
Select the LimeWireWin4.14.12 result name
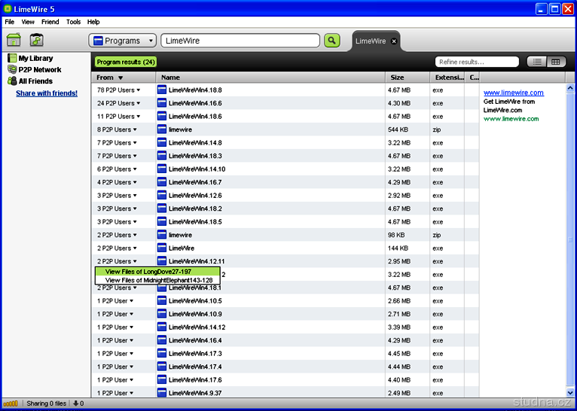(197, 327)
